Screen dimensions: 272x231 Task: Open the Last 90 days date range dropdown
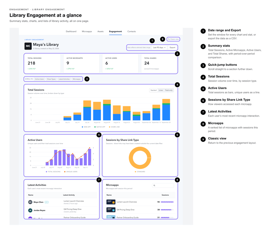click(159, 47)
